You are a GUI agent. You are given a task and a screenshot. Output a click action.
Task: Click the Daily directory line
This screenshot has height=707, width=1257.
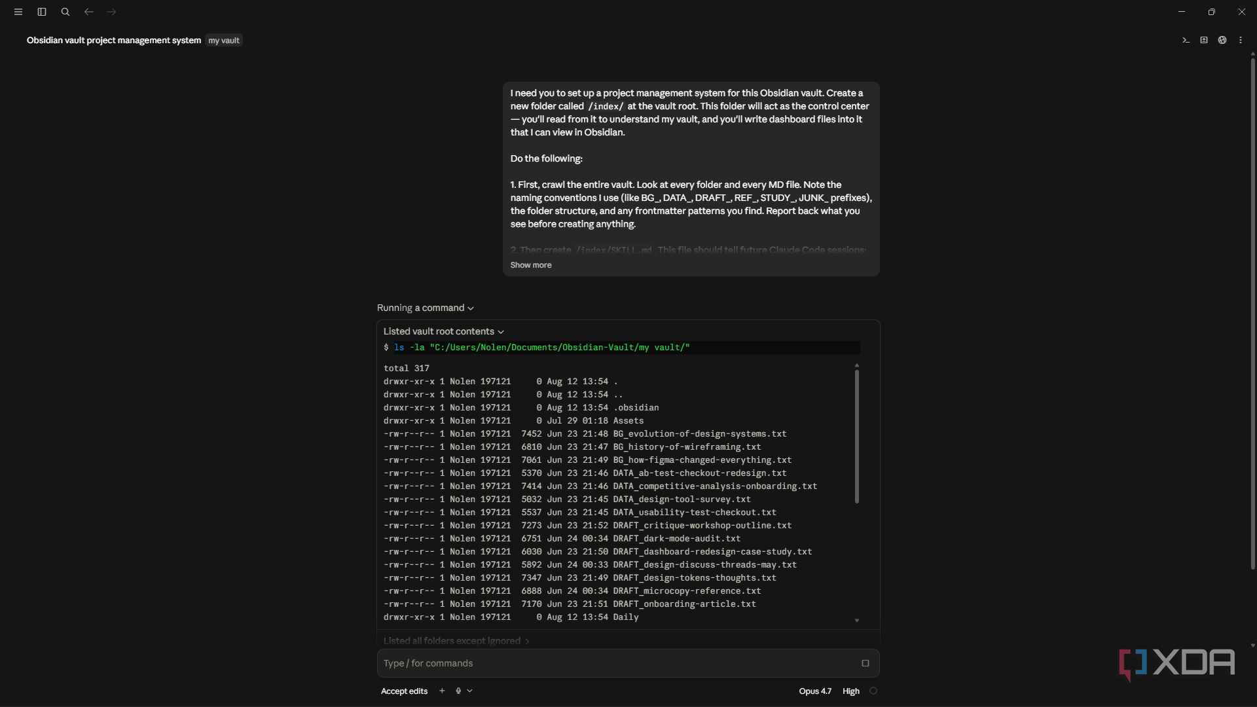coord(511,617)
